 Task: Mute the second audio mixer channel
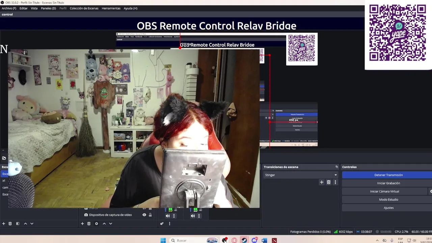(193, 216)
